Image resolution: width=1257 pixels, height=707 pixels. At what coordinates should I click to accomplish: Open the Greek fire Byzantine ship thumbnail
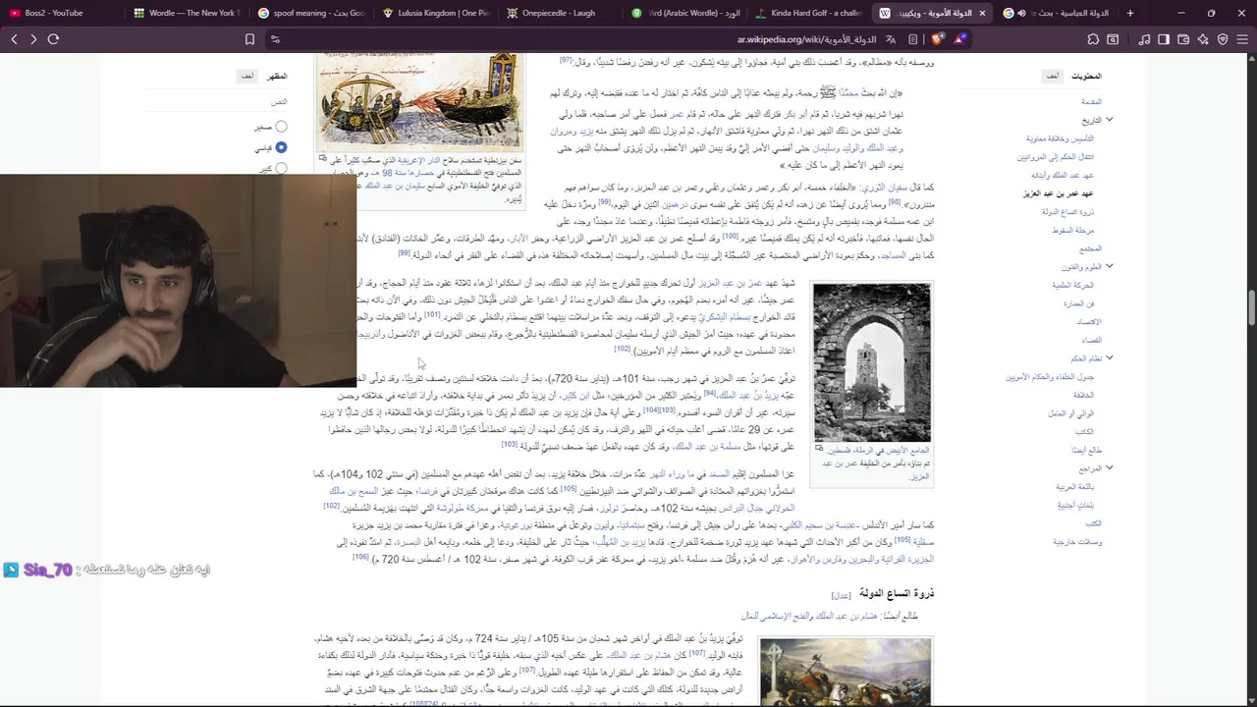point(419,102)
